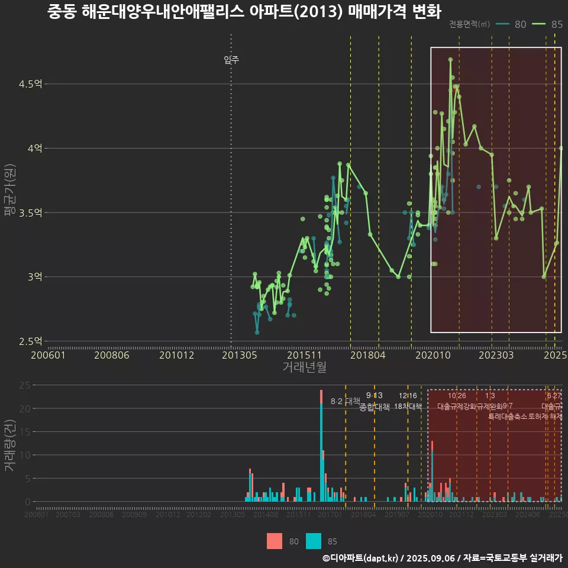Click the '대출규제강화' annotation label
Screen dimensions: 568x568
click(457, 406)
